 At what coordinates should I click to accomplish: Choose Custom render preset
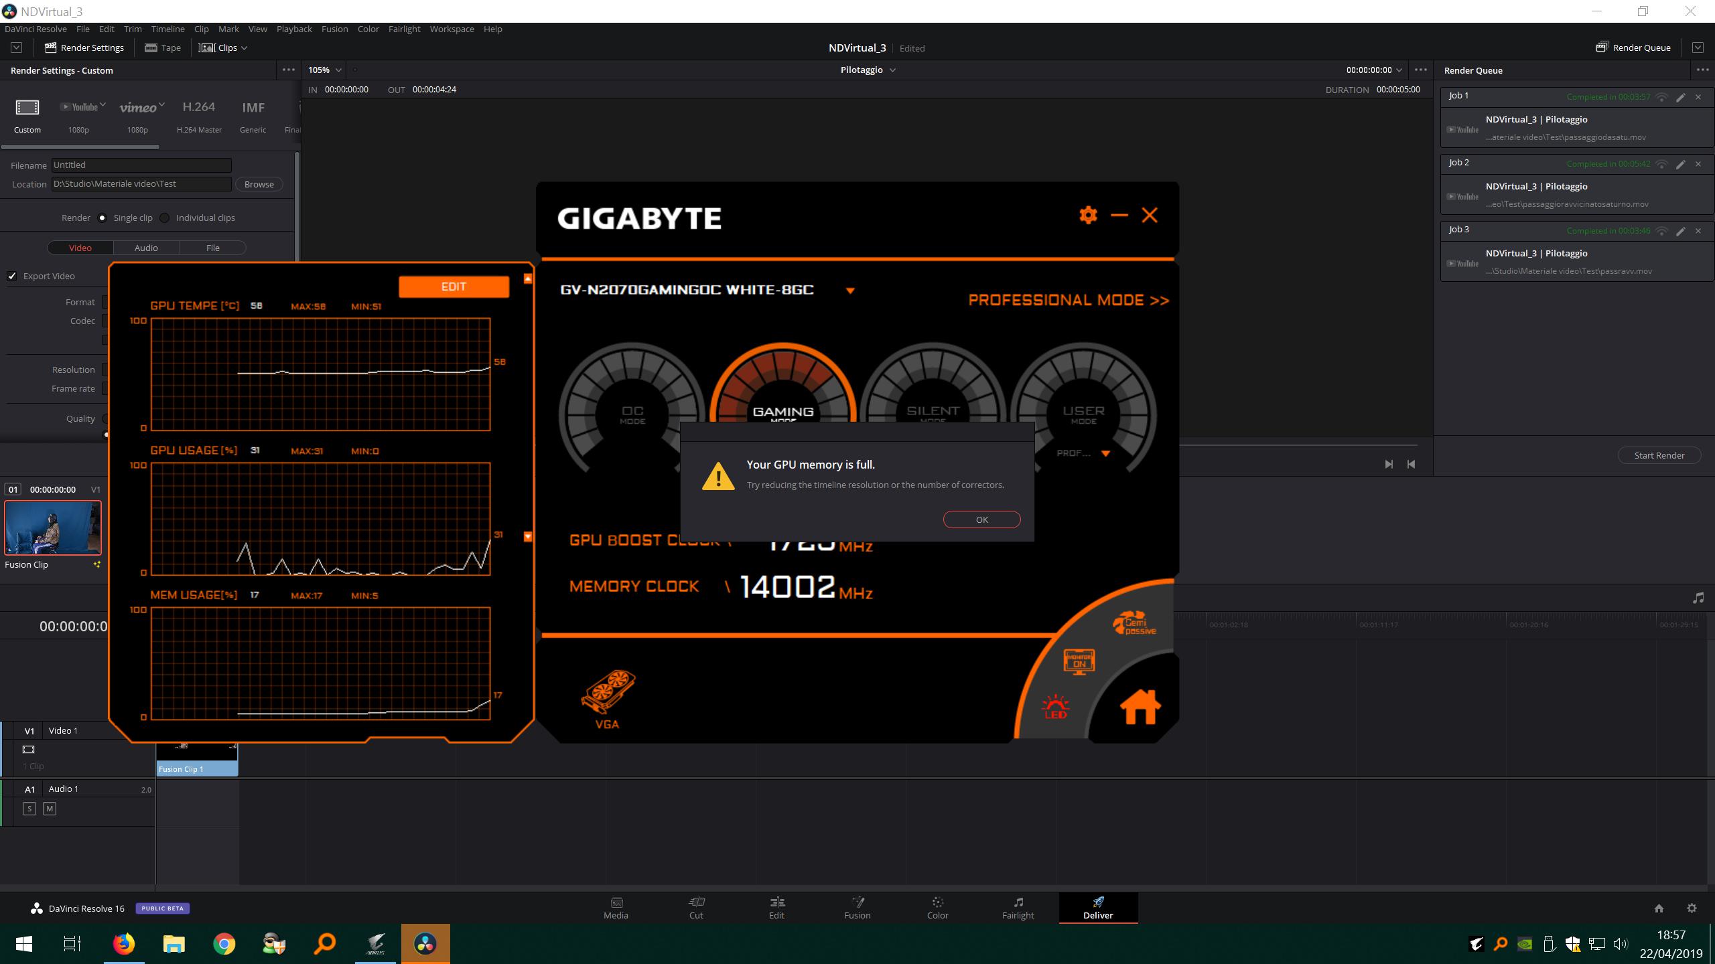[27, 115]
